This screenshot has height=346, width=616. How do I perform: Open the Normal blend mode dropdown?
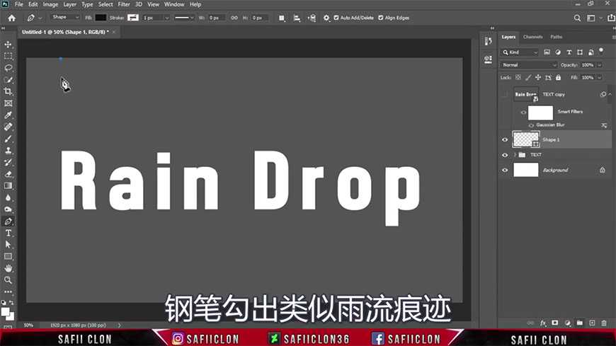(x=529, y=65)
